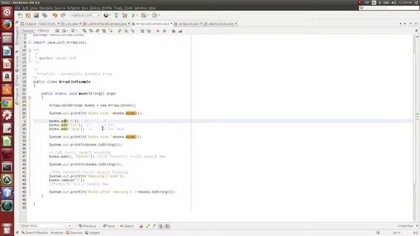Click the Uncomment selection icon
420x236 pixels.
[180, 31]
